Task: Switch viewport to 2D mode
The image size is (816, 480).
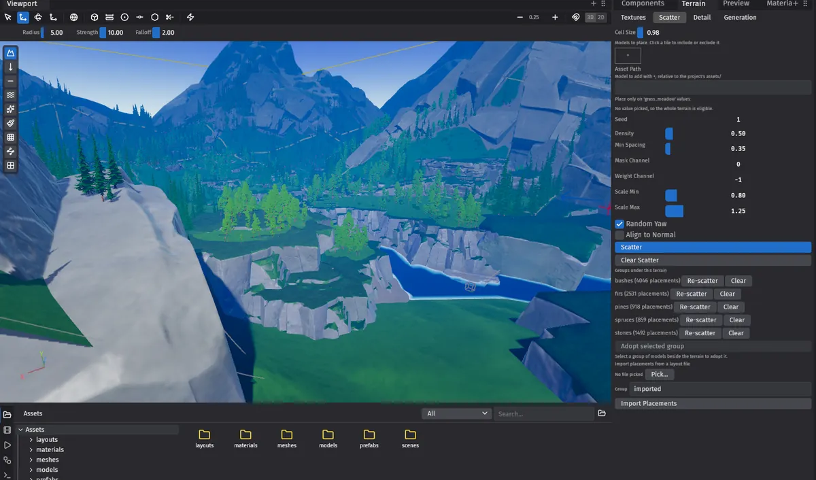Action: pyautogui.click(x=600, y=17)
